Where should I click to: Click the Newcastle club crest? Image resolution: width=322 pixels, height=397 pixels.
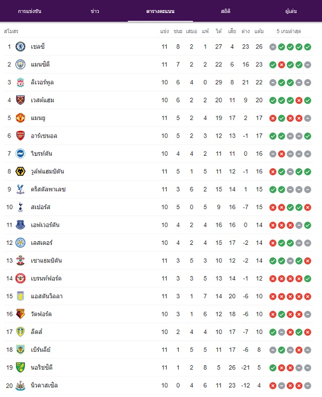point(20,385)
